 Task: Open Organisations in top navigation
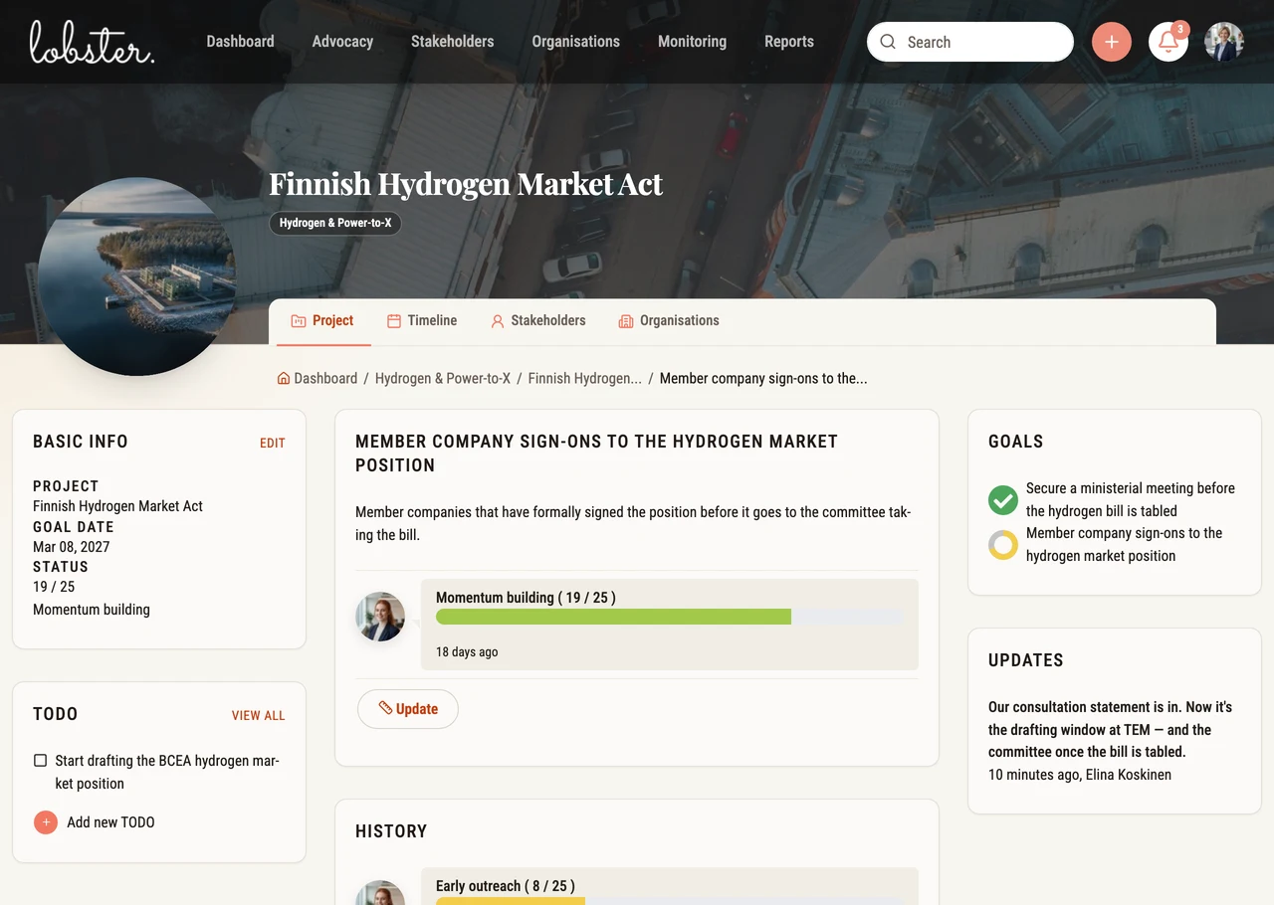pyautogui.click(x=575, y=42)
